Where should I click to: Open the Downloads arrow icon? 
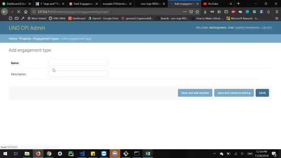tap(205, 12)
